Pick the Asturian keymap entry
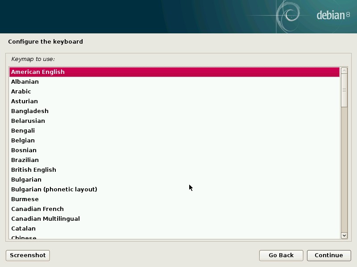The width and height of the screenshot is (357, 267). pyautogui.click(x=174, y=101)
